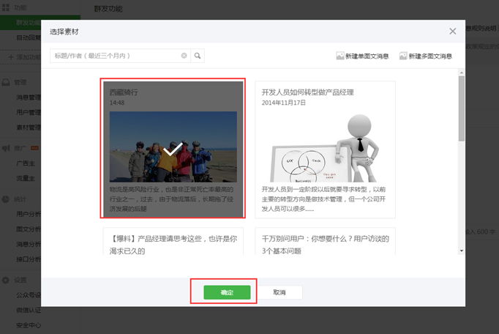Click the 14:48 timestamp on the 西藏骑行 card
This screenshot has height=334, width=499.
pos(117,103)
